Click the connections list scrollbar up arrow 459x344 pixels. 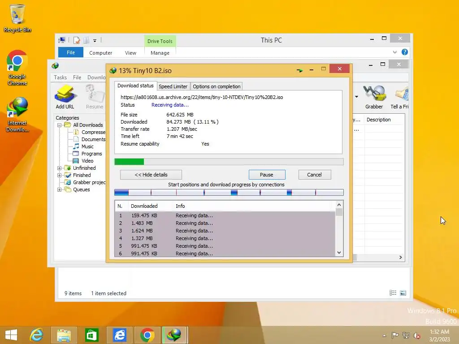coord(339,205)
